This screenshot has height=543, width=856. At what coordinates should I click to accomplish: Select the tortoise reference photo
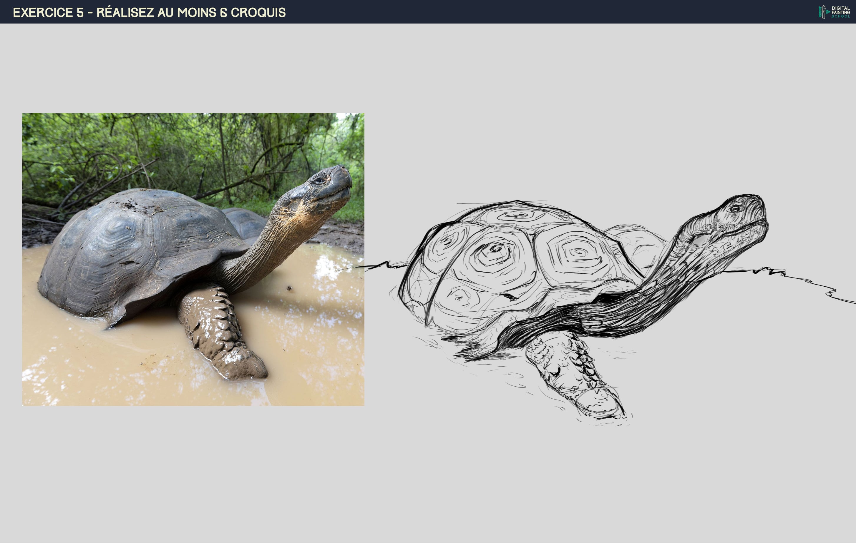coord(193,259)
